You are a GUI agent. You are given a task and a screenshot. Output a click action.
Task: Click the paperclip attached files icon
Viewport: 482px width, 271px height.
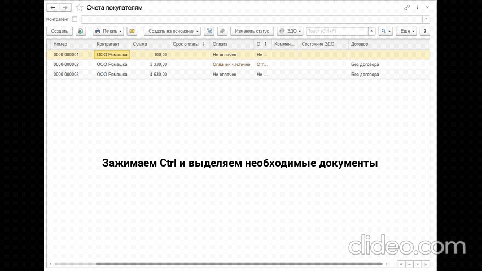pyautogui.click(x=222, y=31)
